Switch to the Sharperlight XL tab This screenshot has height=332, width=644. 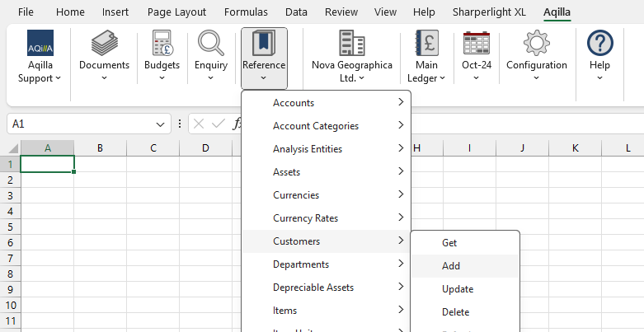pyautogui.click(x=489, y=12)
